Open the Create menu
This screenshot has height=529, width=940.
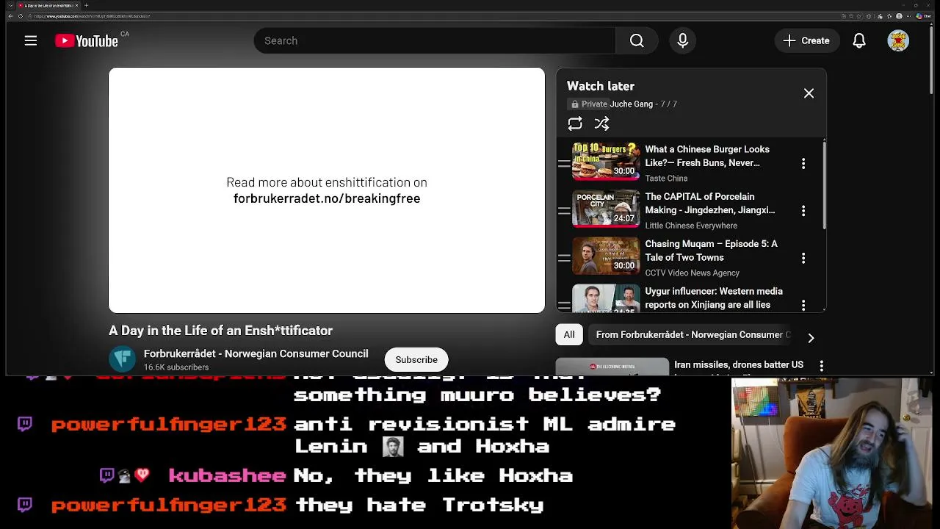coord(806,40)
